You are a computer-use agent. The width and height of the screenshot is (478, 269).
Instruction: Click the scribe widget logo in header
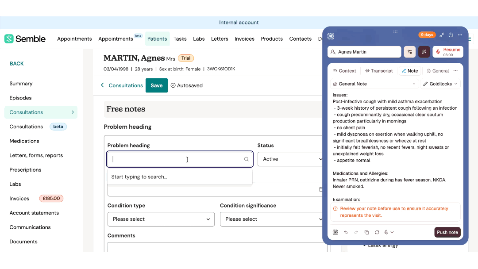coord(331,36)
